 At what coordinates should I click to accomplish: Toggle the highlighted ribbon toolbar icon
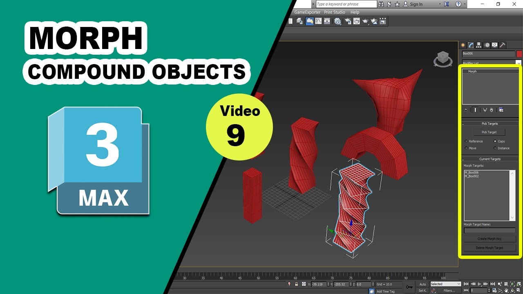(x=310, y=21)
